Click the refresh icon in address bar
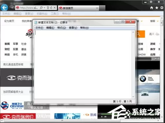Image resolution: width=165 pixels, height=123 pixels. tap(51, 8)
